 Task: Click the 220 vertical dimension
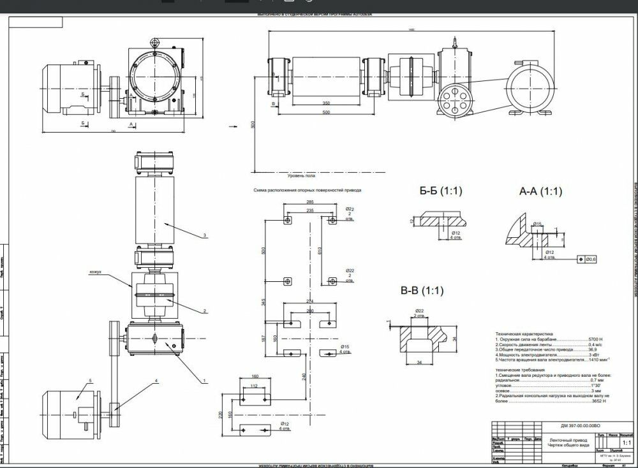221,415
